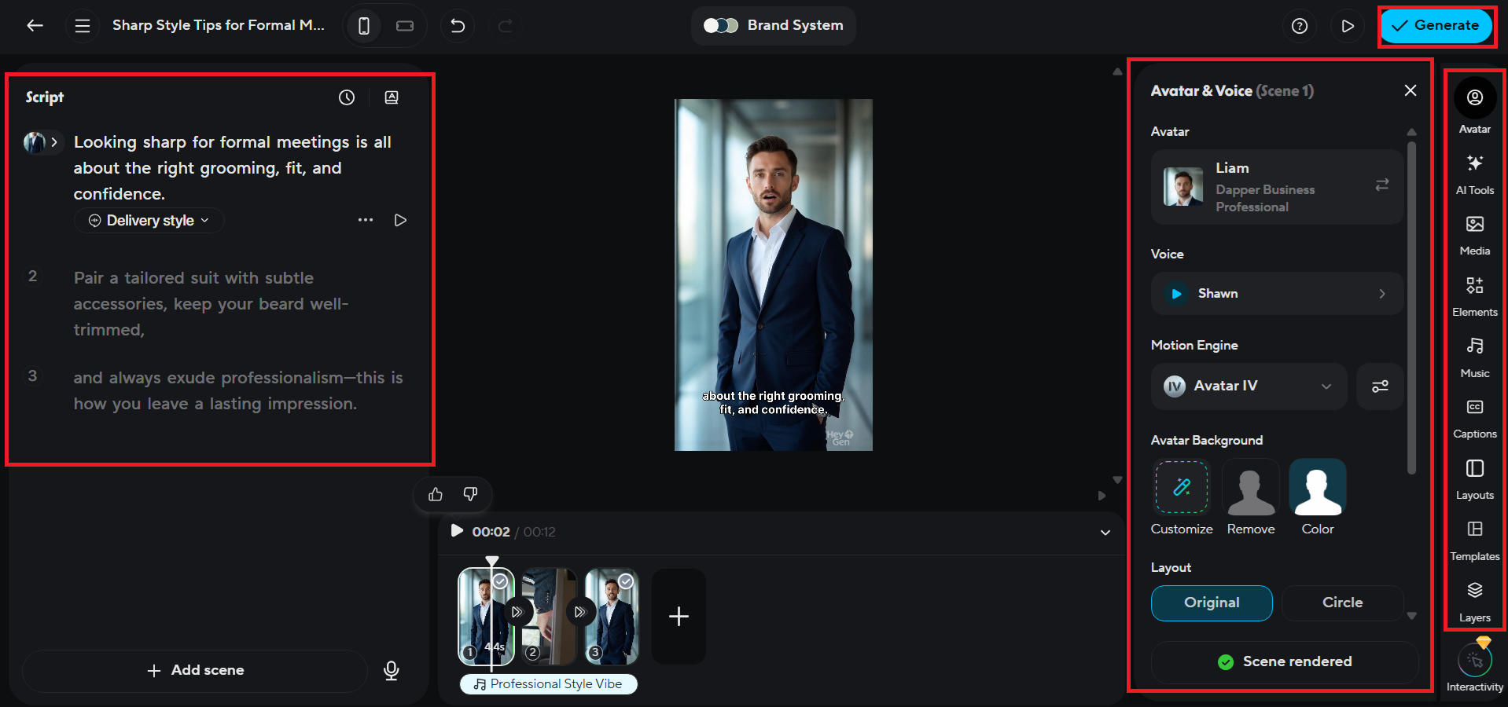This screenshot has width=1508, height=707.
Task: Give thumbs up feedback
Action: [x=436, y=494]
